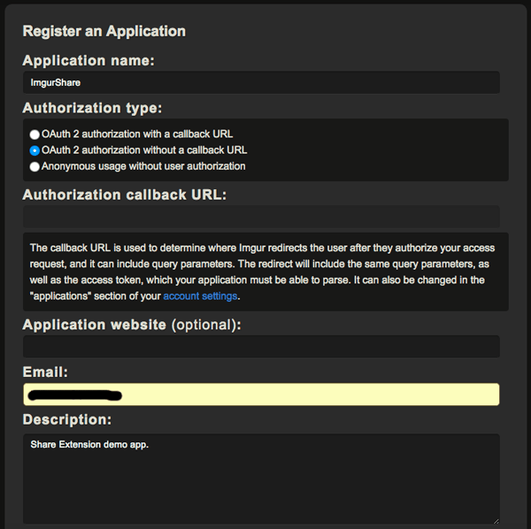Click the "Authorization callback URL:" label
Viewport: 531px width, 529px height.
click(125, 195)
